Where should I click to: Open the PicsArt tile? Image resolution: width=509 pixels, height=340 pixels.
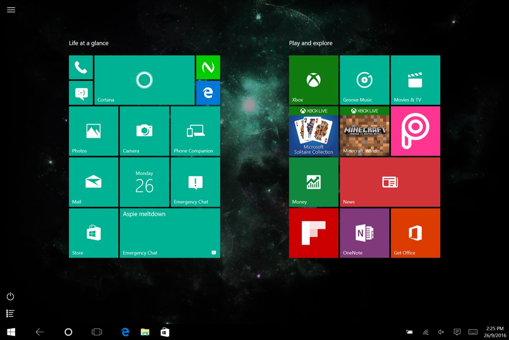click(x=415, y=131)
